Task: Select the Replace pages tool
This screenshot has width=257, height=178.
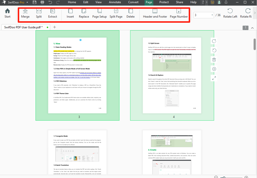Action: [84, 14]
